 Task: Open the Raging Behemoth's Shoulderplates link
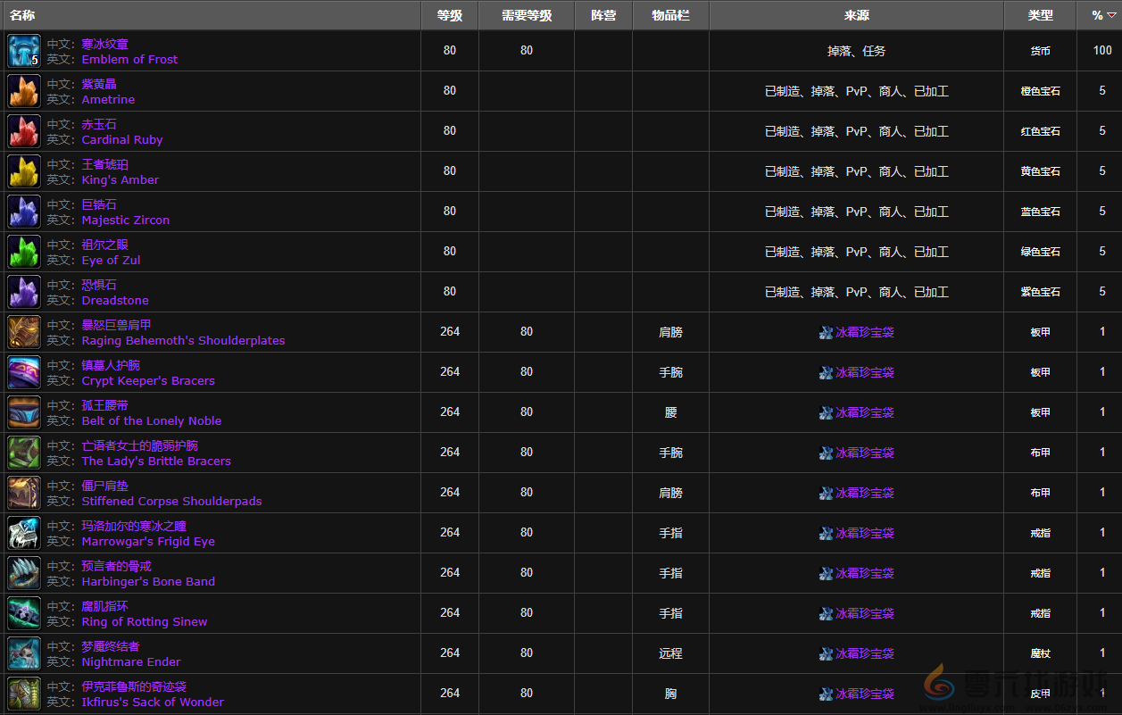pyautogui.click(x=183, y=340)
